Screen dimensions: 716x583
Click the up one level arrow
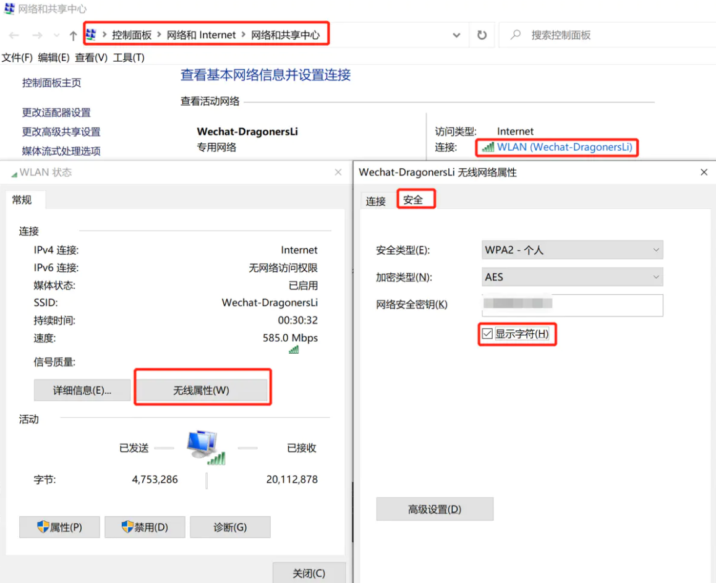[x=73, y=36]
